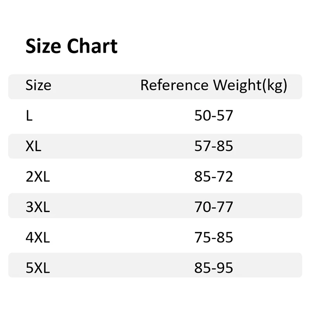The image size is (310, 310).
Task: Click the 57-85 weight value
Action: click(x=214, y=146)
